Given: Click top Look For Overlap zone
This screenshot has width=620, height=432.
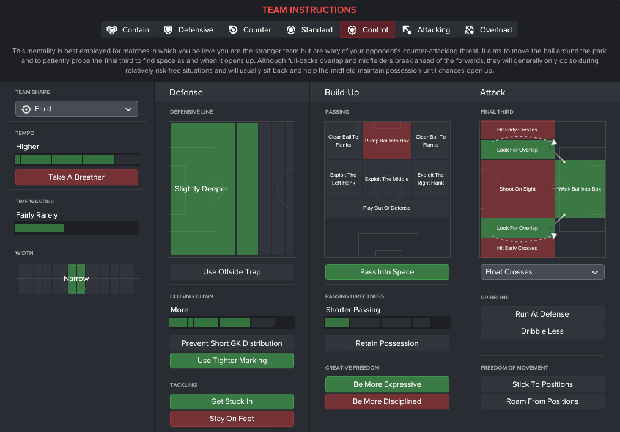Looking at the screenshot, I should click(x=517, y=150).
